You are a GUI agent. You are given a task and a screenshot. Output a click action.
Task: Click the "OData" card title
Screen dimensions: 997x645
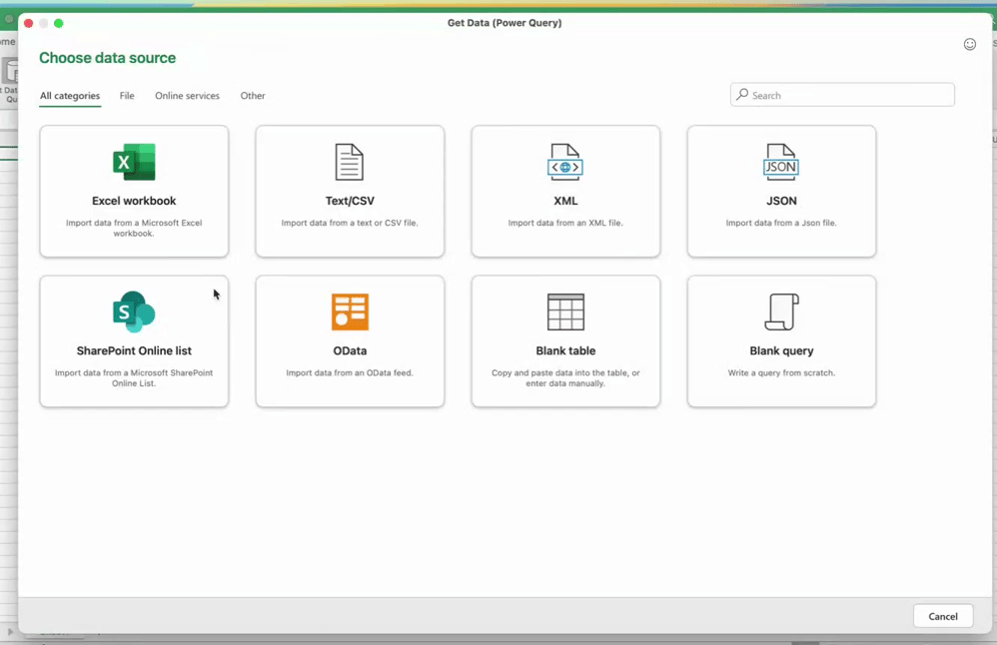click(350, 350)
